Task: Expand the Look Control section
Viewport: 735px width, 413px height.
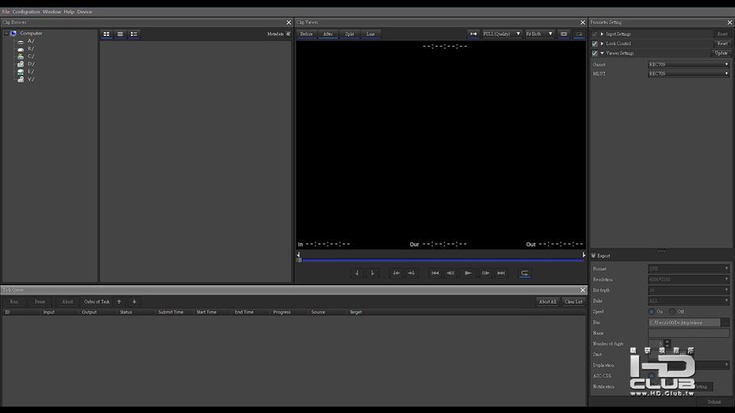Action: (603, 44)
